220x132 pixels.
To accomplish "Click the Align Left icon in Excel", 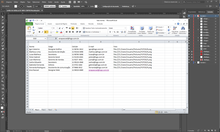I will pyautogui.click(x=67, y=32).
